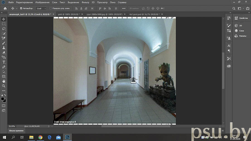
Task: Open the Выделение menu
Action: point(73,3)
